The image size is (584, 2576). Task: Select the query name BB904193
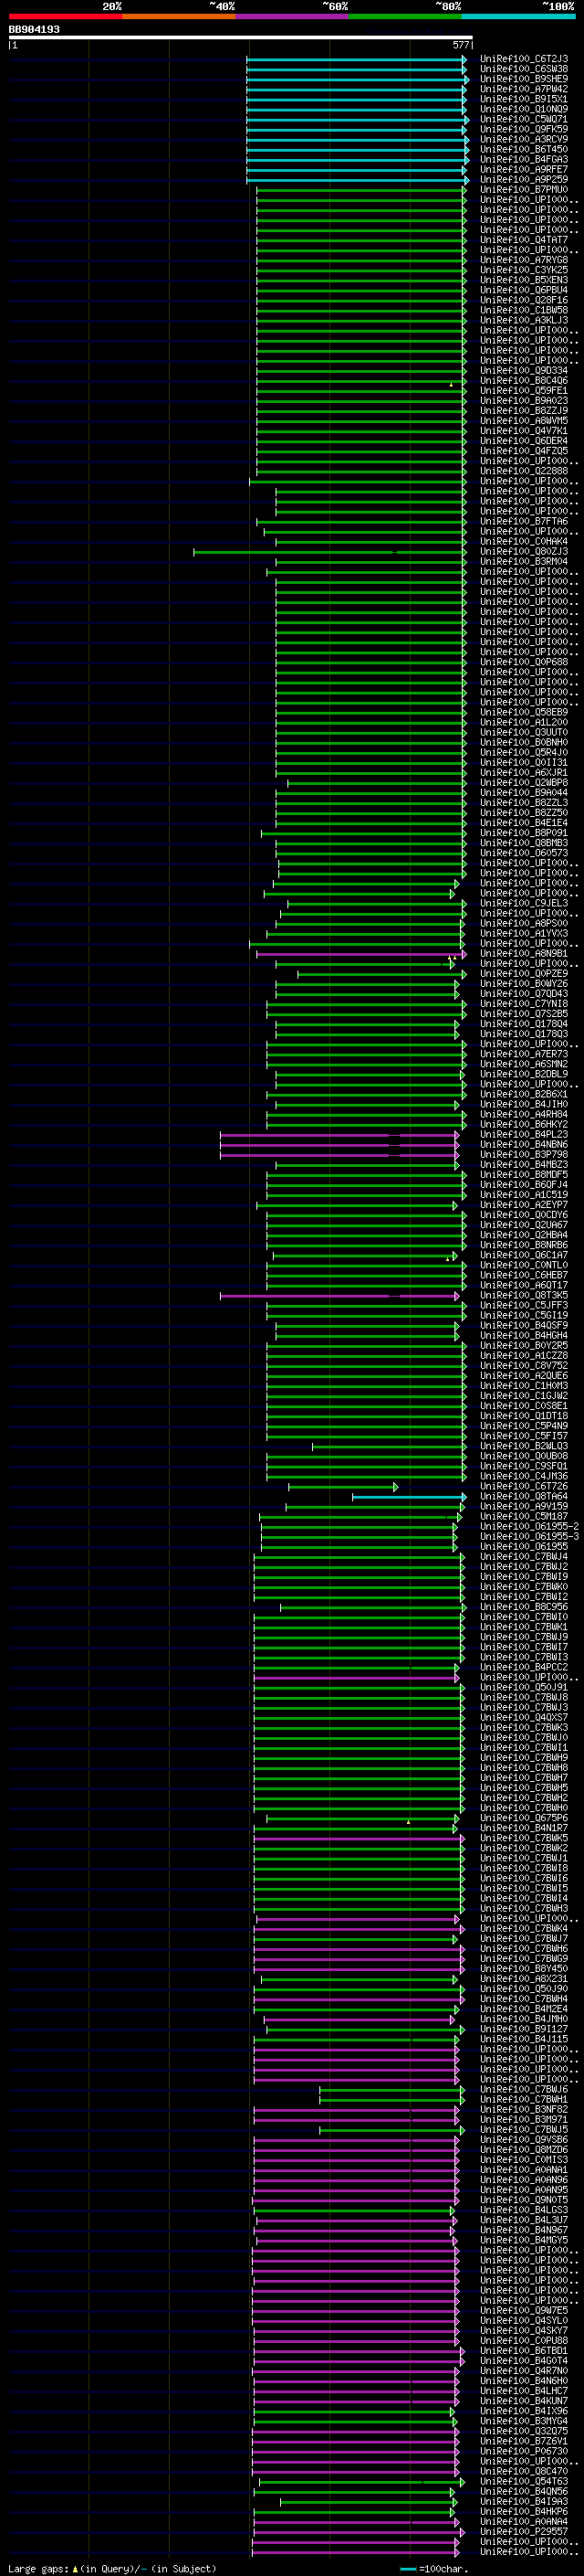tap(34, 30)
